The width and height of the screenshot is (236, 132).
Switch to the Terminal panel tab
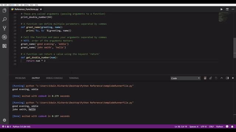74,78
